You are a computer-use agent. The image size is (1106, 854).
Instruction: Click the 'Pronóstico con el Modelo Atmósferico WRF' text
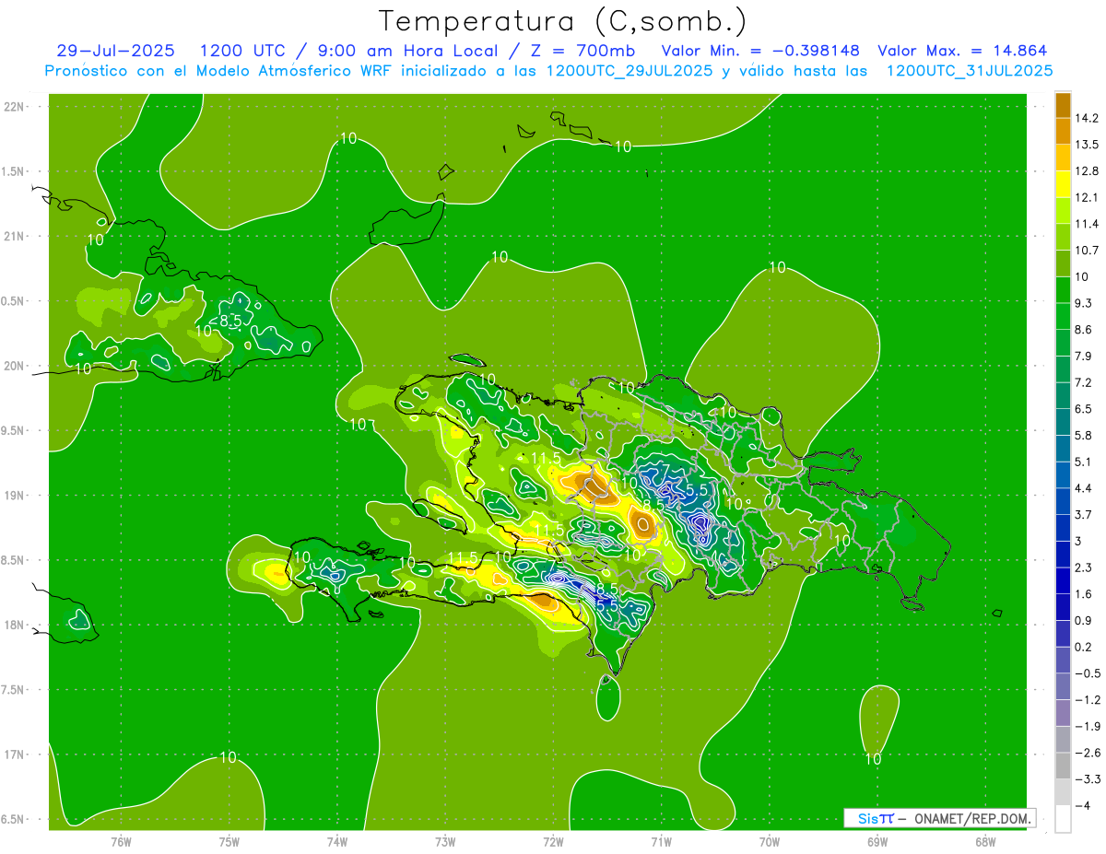[219, 70]
